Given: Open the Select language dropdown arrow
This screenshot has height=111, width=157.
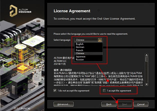Looking at the screenshot, I should click(100, 40).
